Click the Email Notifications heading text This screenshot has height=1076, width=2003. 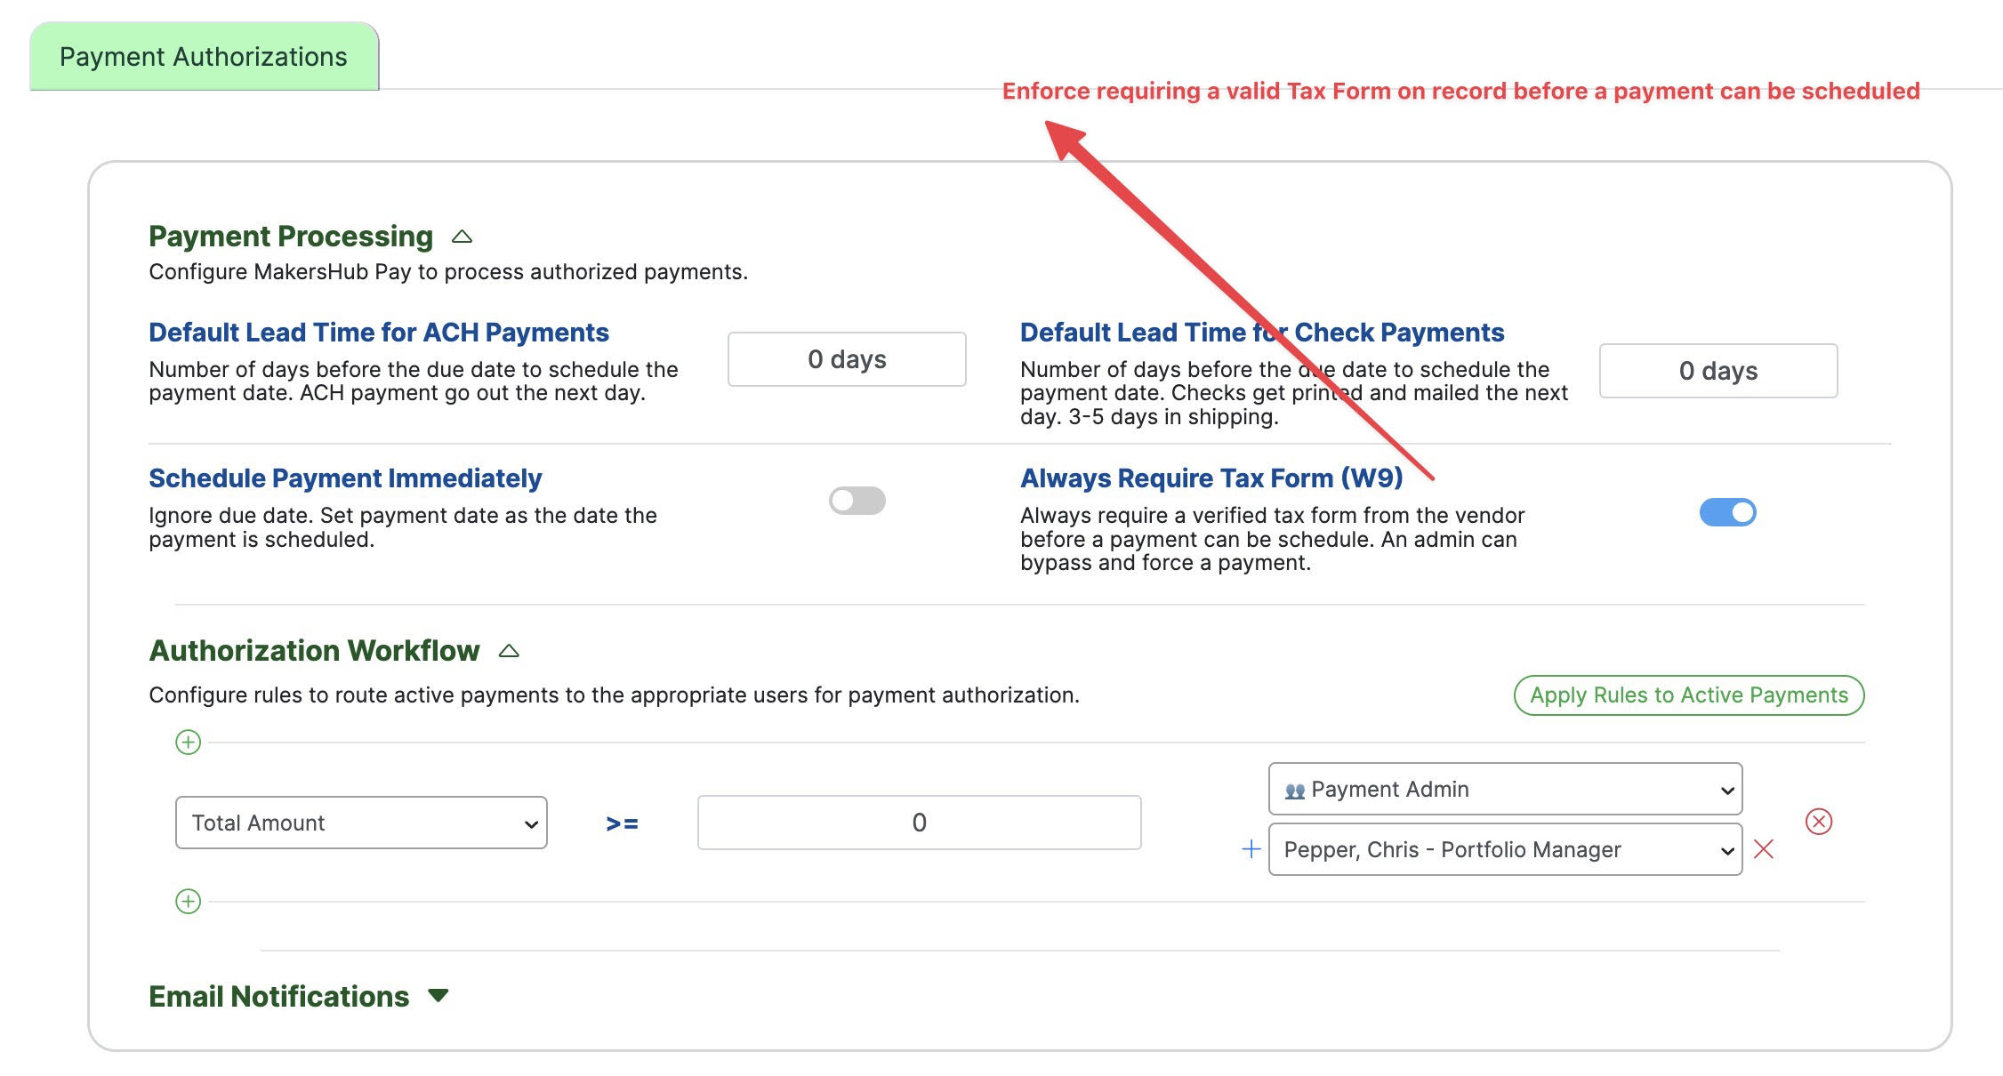pos(278,997)
